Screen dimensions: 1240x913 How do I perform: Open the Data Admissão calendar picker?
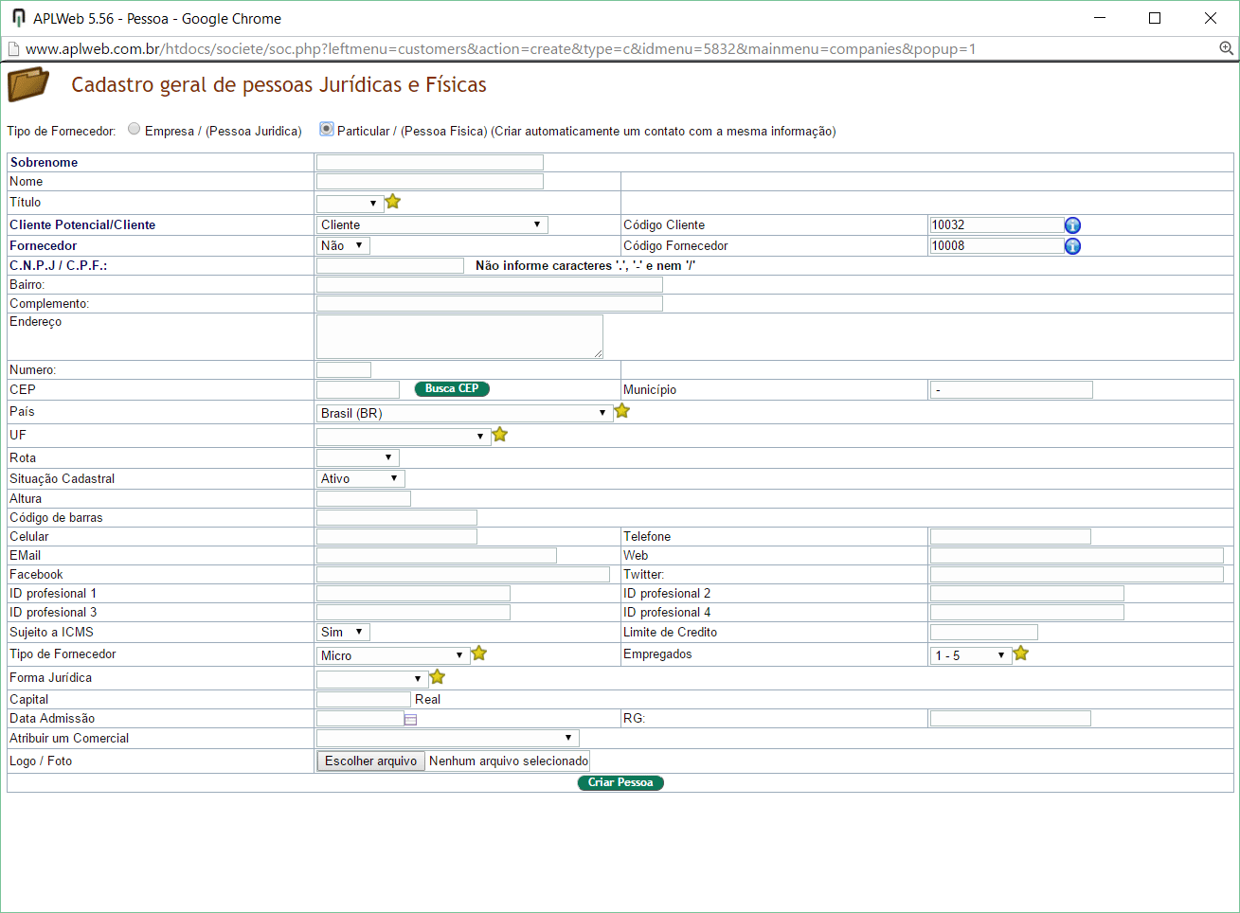coord(410,720)
